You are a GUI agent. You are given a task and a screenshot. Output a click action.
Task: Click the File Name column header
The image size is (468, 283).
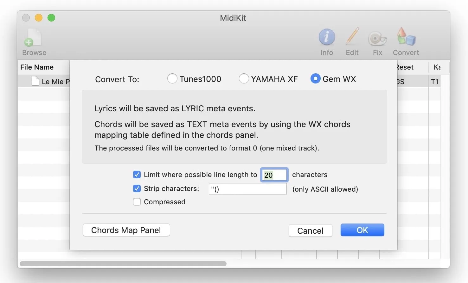pos(37,67)
